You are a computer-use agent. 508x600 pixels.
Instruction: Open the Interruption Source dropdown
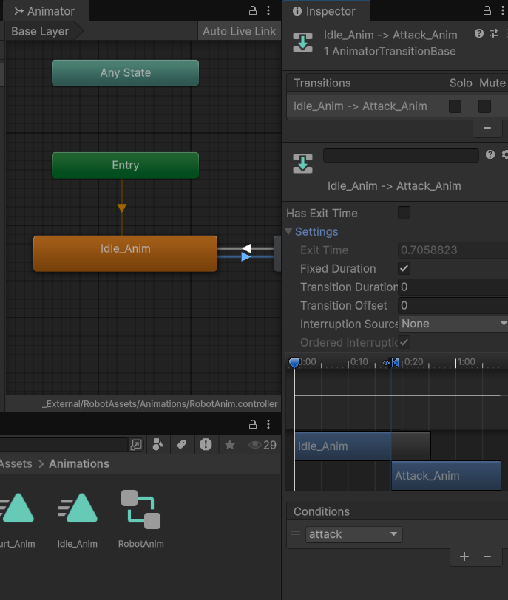pyautogui.click(x=453, y=324)
